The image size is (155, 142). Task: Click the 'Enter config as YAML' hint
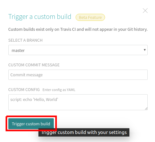59,90
